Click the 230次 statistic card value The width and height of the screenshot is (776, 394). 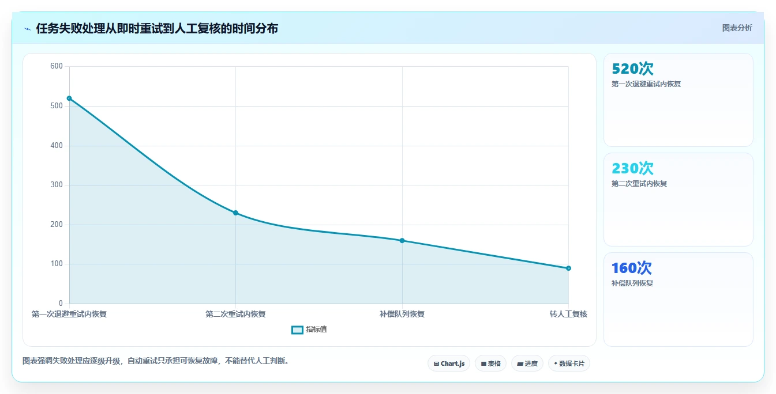632,169
